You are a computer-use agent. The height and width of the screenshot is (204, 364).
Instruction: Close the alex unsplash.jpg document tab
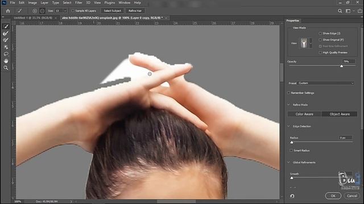pos(166,18)
